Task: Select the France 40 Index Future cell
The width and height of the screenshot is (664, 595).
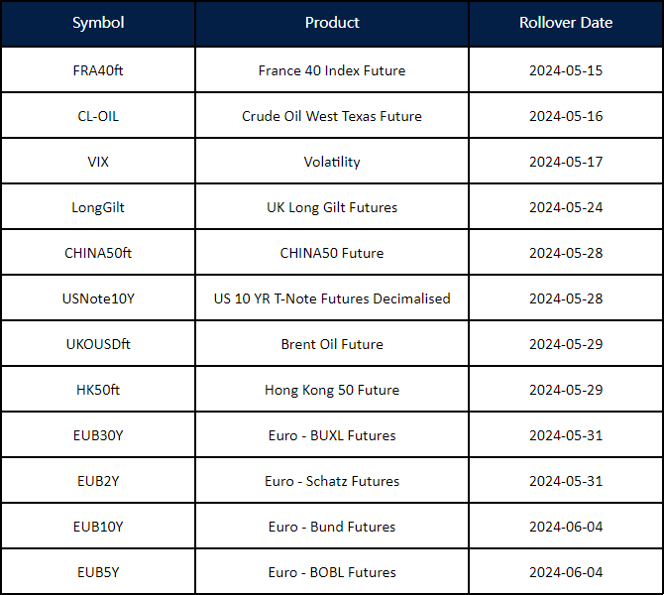Action: 332,70
